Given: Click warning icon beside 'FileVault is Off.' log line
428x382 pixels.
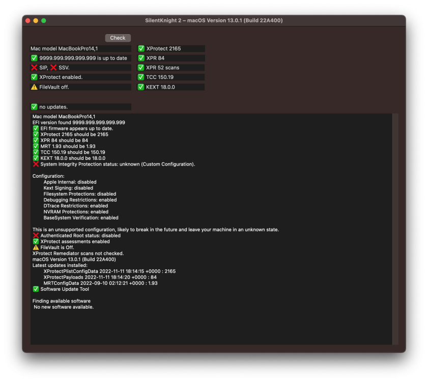Looking at the screenshot, I should point(36,248).
